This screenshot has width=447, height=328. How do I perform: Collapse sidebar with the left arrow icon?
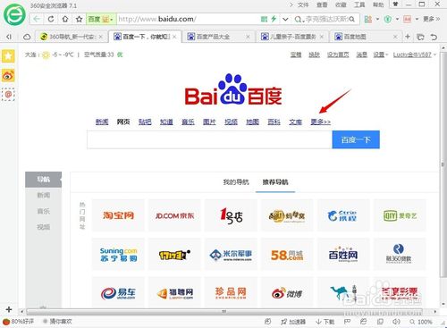(x=9, y=37)
